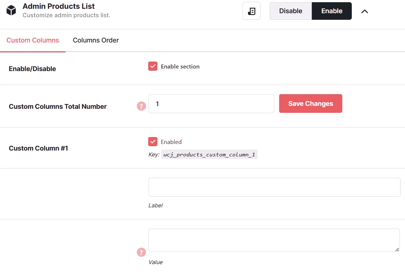Toggle the Custom Column #1 Enabled checkbox
The height and width of the screenshot is (274, 405).
(153, 142)
